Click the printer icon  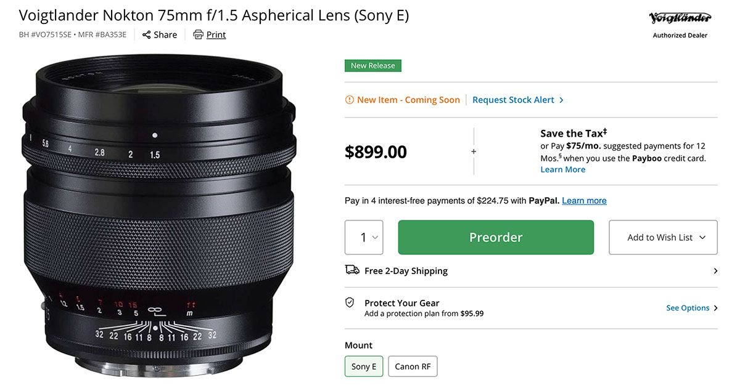(198, 34)
